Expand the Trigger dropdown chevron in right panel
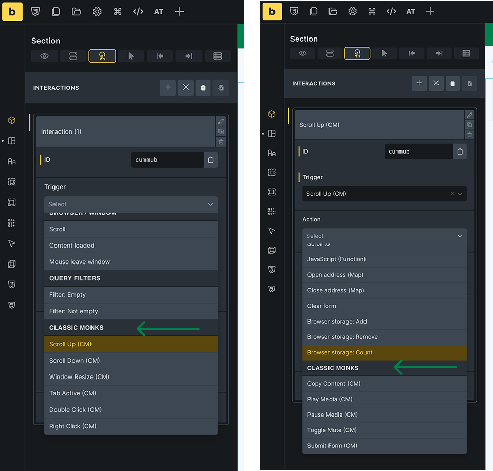 (x=460, y=194)
